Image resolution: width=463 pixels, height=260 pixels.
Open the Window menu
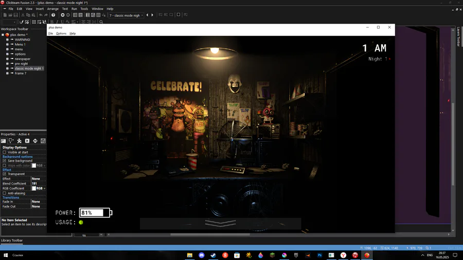coord(97,9)
